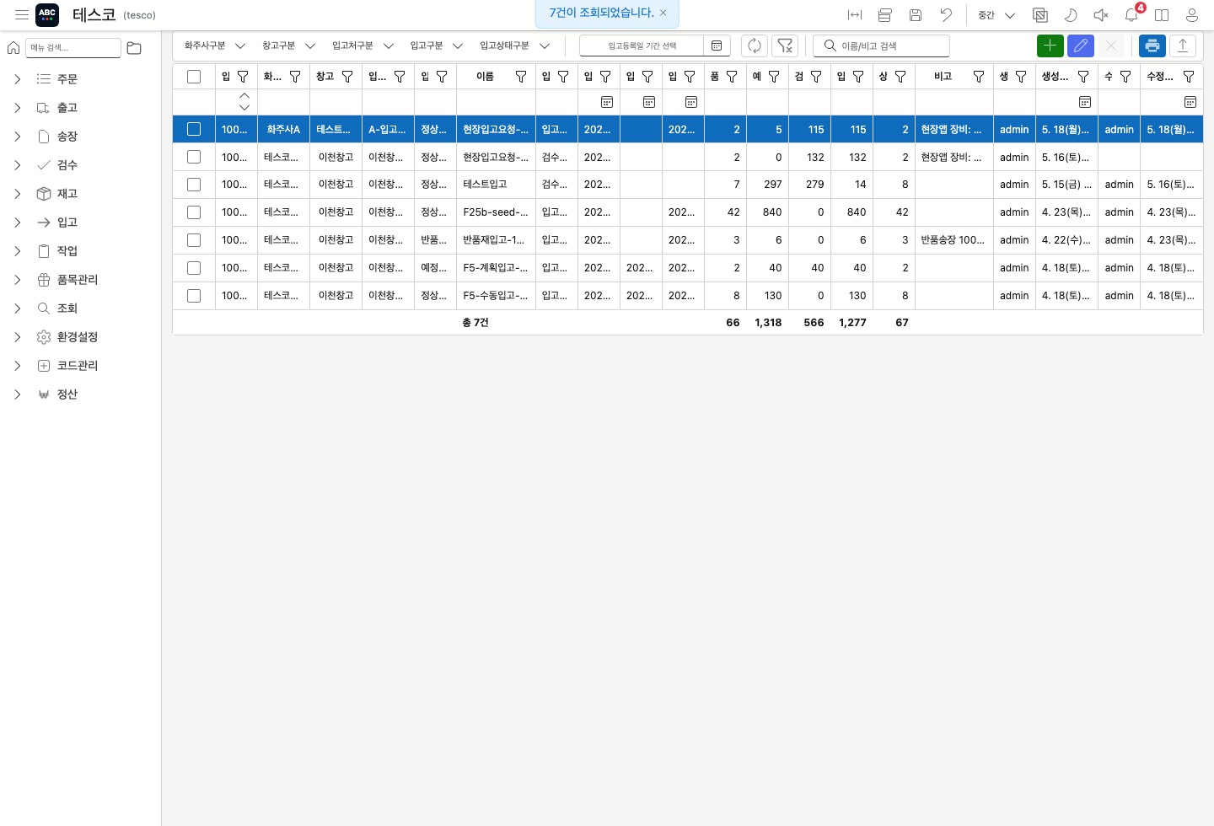This screenshot has width=1214, height=826.
Task: Toggle dark mode moon icon
Action: 1071,15
